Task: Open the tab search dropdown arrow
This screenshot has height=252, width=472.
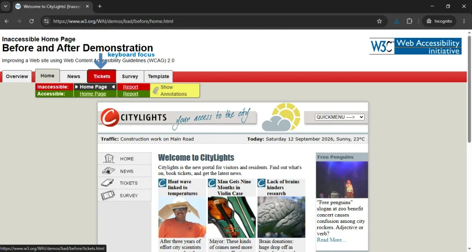Action: [6, 6]
